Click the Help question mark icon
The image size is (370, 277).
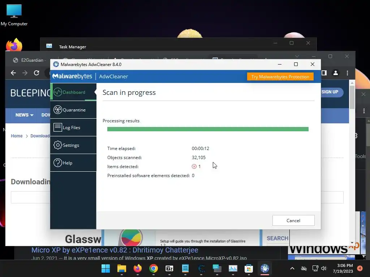point(57,163)
